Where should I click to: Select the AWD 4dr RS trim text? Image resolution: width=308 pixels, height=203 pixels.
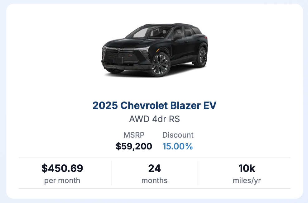pos(154,119)
